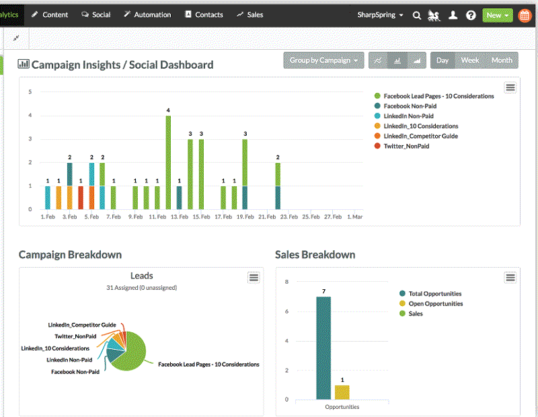Open the Campaign Insights chart hamburger menu

pos(510,87)
